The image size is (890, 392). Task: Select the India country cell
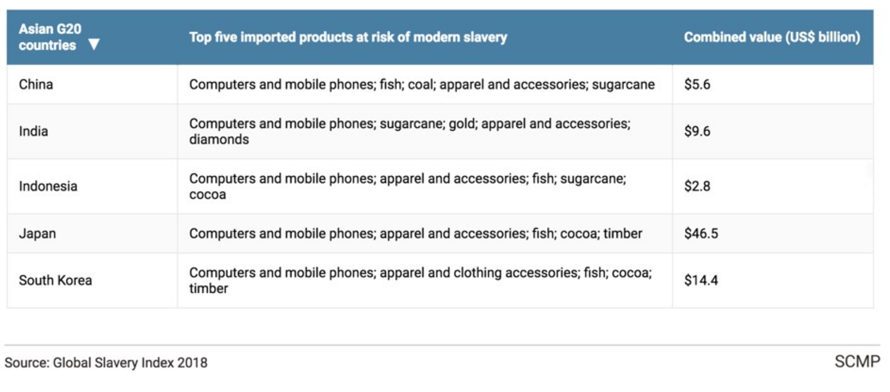tap(34, 132)
